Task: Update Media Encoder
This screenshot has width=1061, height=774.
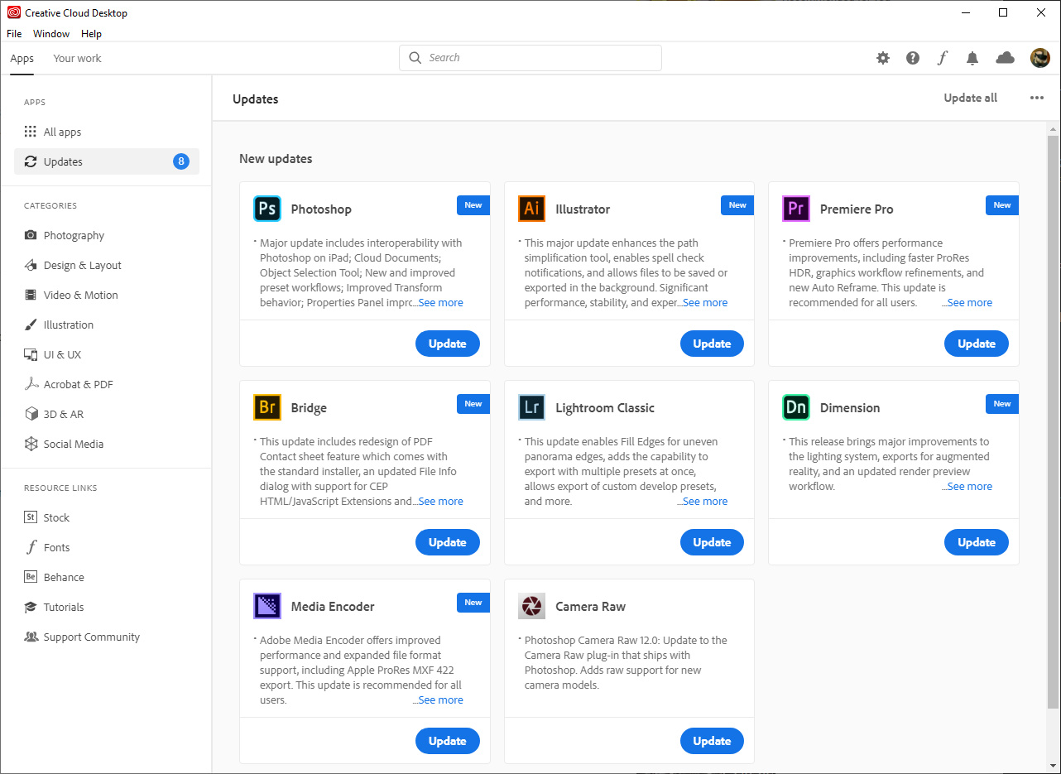Action: point(448,741)
